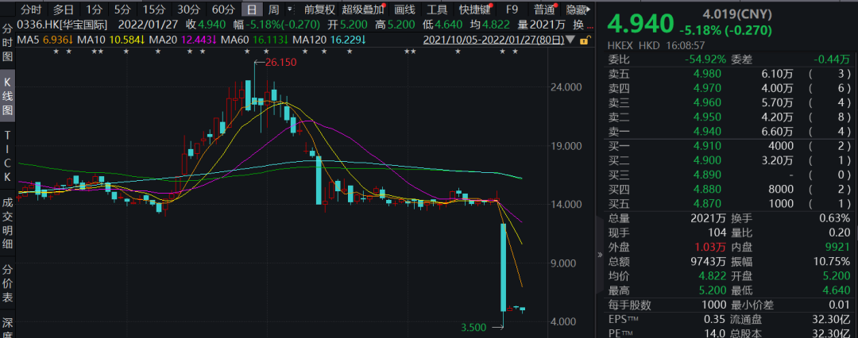Viewport: 858px width, 338px height.
Task: Expand the extra period options arrow after 周
Action: [x=289, y=10]
